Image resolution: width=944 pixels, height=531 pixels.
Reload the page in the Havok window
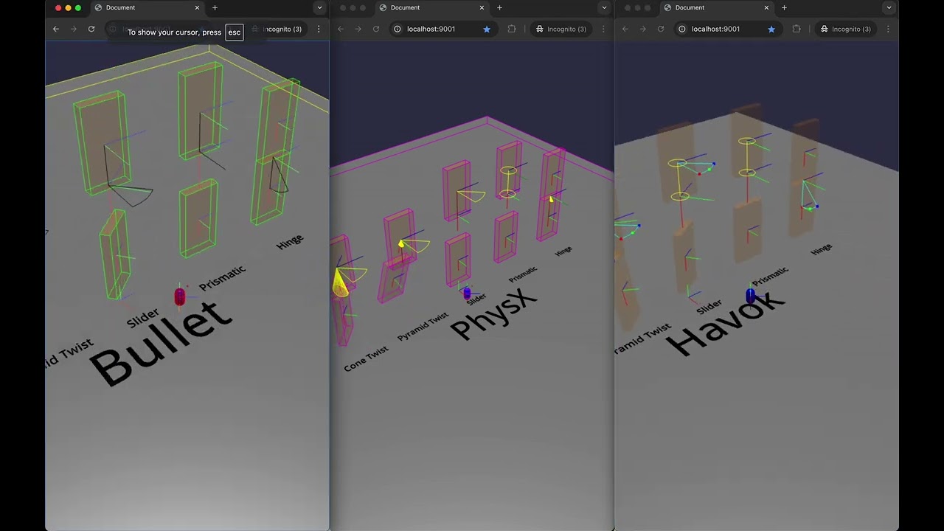[660, 29]
